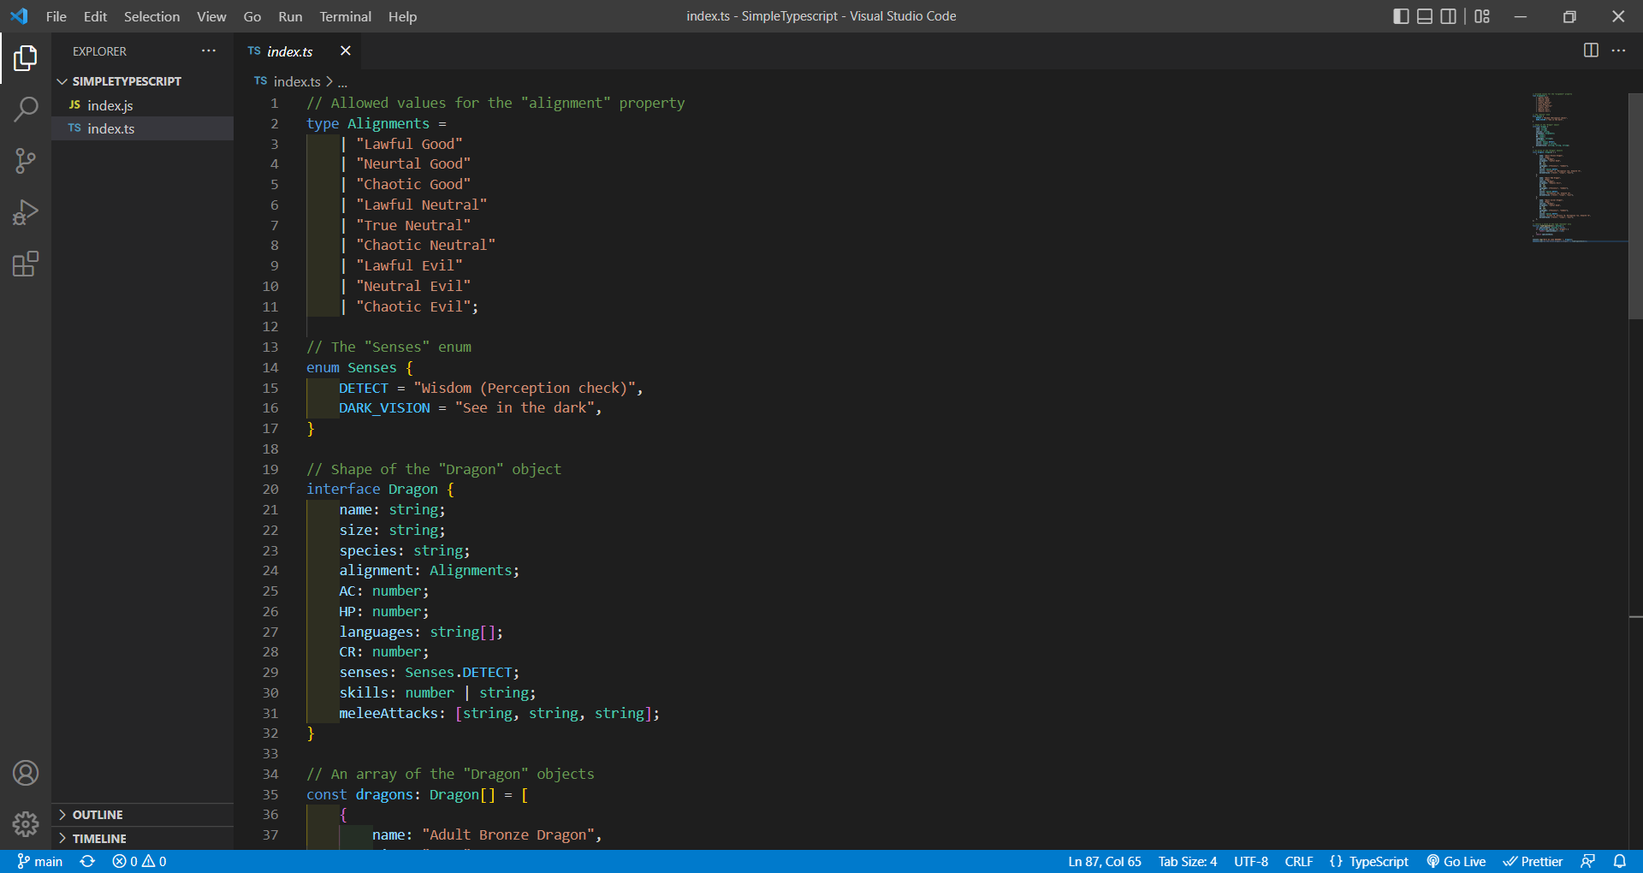Customize layout icon in title bar

click(x=1483, y=16)
